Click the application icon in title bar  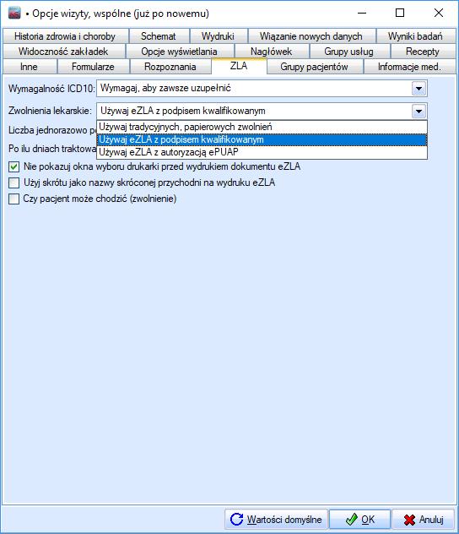(x=14, y=14)
